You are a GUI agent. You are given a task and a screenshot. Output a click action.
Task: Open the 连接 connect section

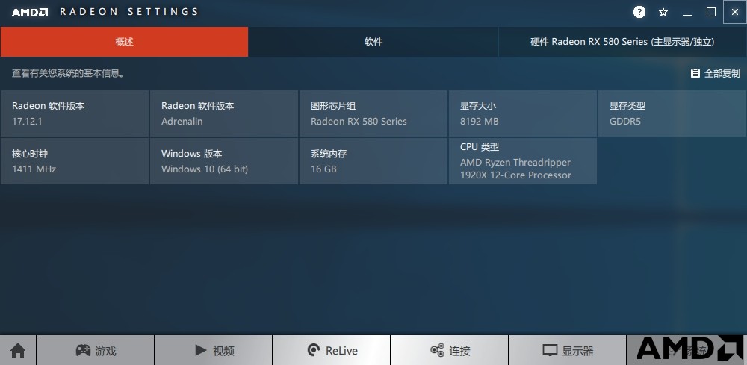(x=449, y=351)
